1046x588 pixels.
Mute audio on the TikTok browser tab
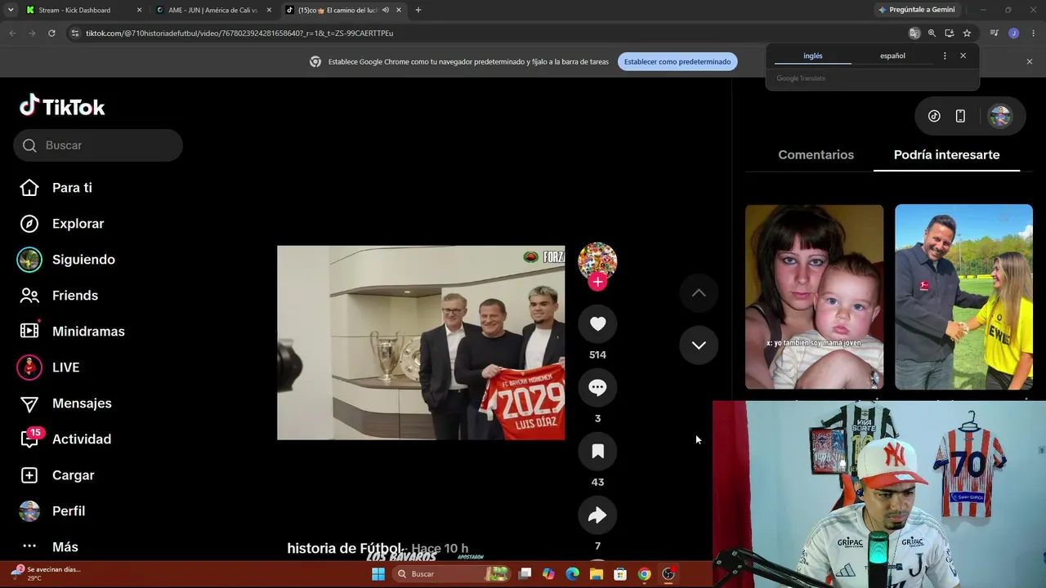click(x=385, y=10)
